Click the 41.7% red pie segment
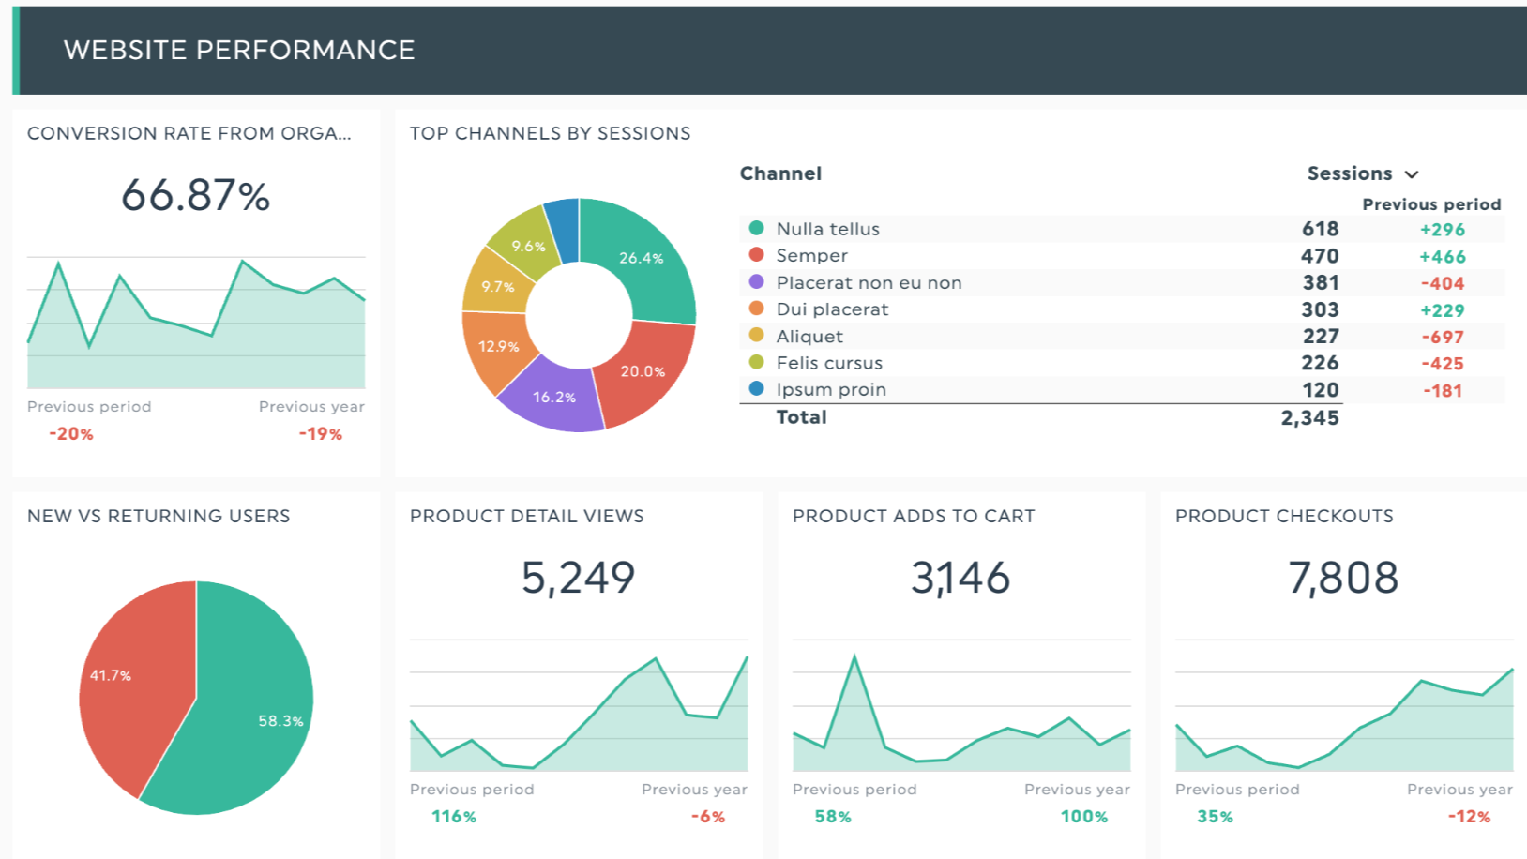 [122, 675]
